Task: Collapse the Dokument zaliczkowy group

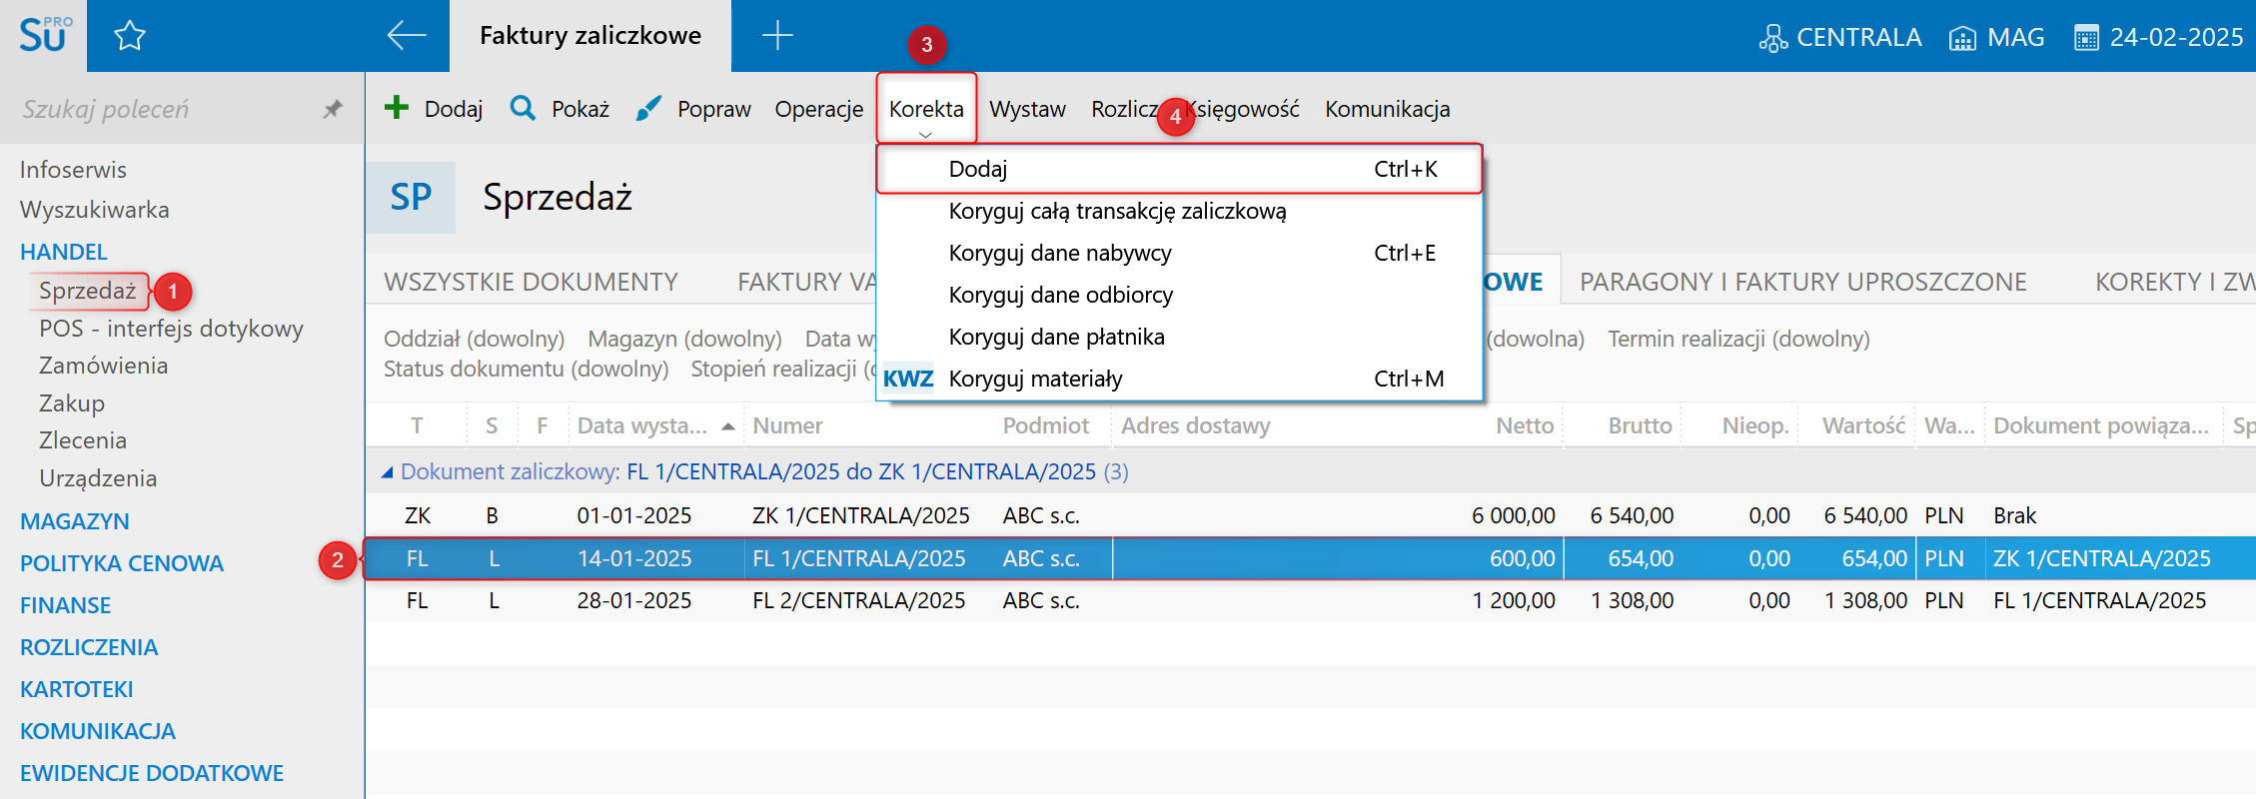Action: click(388, 472)
